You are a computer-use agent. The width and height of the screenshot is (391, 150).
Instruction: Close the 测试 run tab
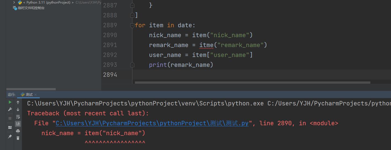pos(36,95)
